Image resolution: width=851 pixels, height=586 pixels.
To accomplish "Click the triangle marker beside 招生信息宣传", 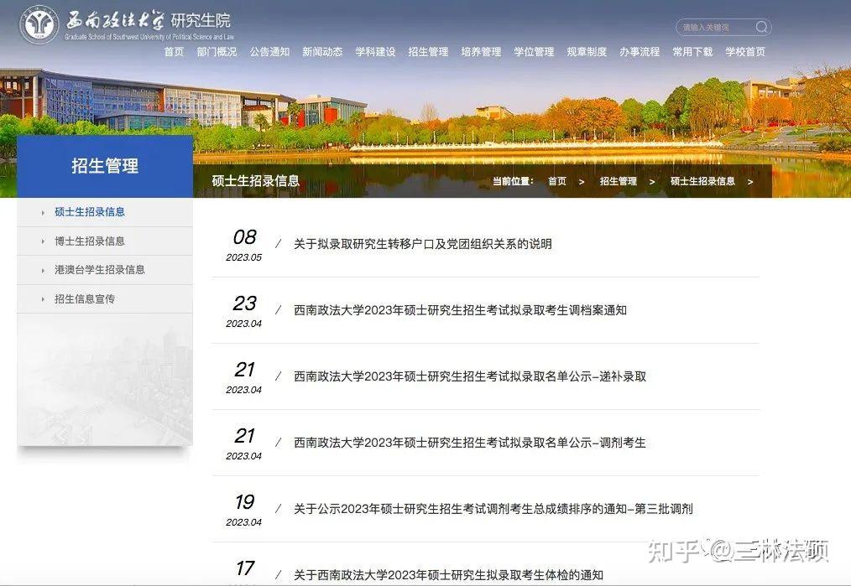I will coord(42,298).
